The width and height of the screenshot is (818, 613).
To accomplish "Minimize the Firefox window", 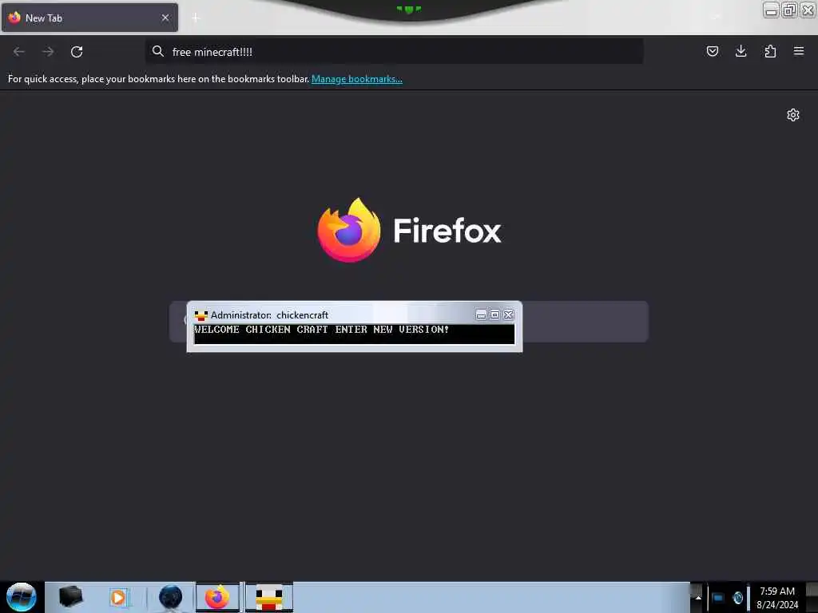I will click(x=771, y=10).
